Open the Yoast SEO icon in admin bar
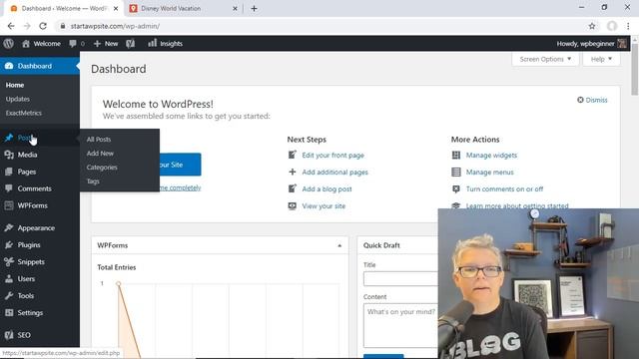The height and width of the screenshot is (359, 639). pos(131,44)
